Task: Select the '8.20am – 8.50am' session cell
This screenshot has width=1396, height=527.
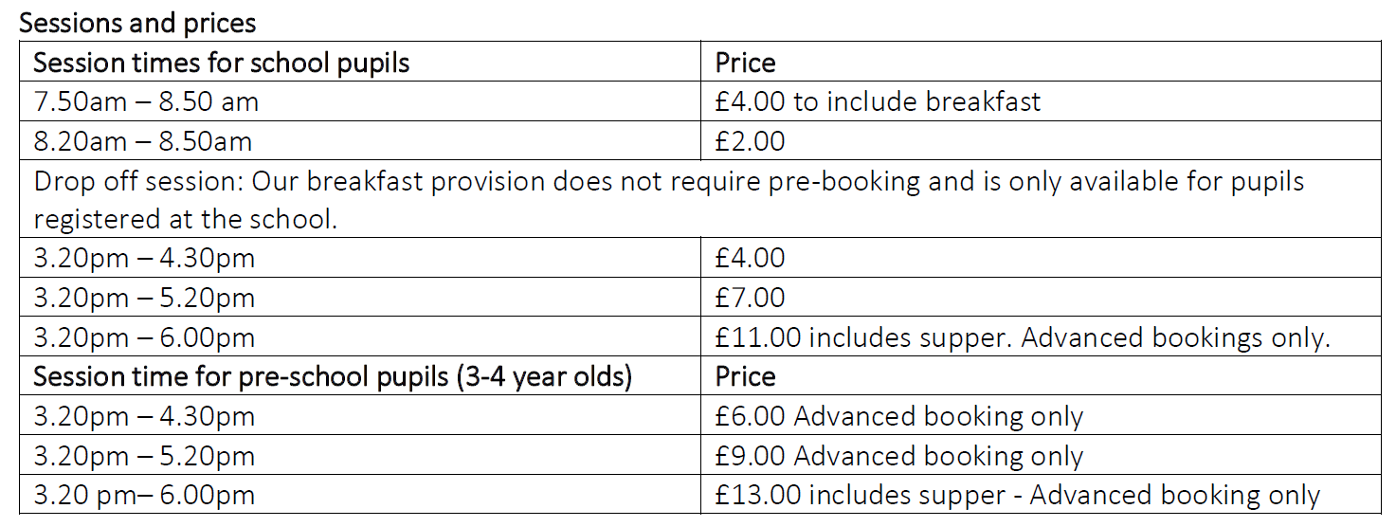Action: (x=359, y=141)
